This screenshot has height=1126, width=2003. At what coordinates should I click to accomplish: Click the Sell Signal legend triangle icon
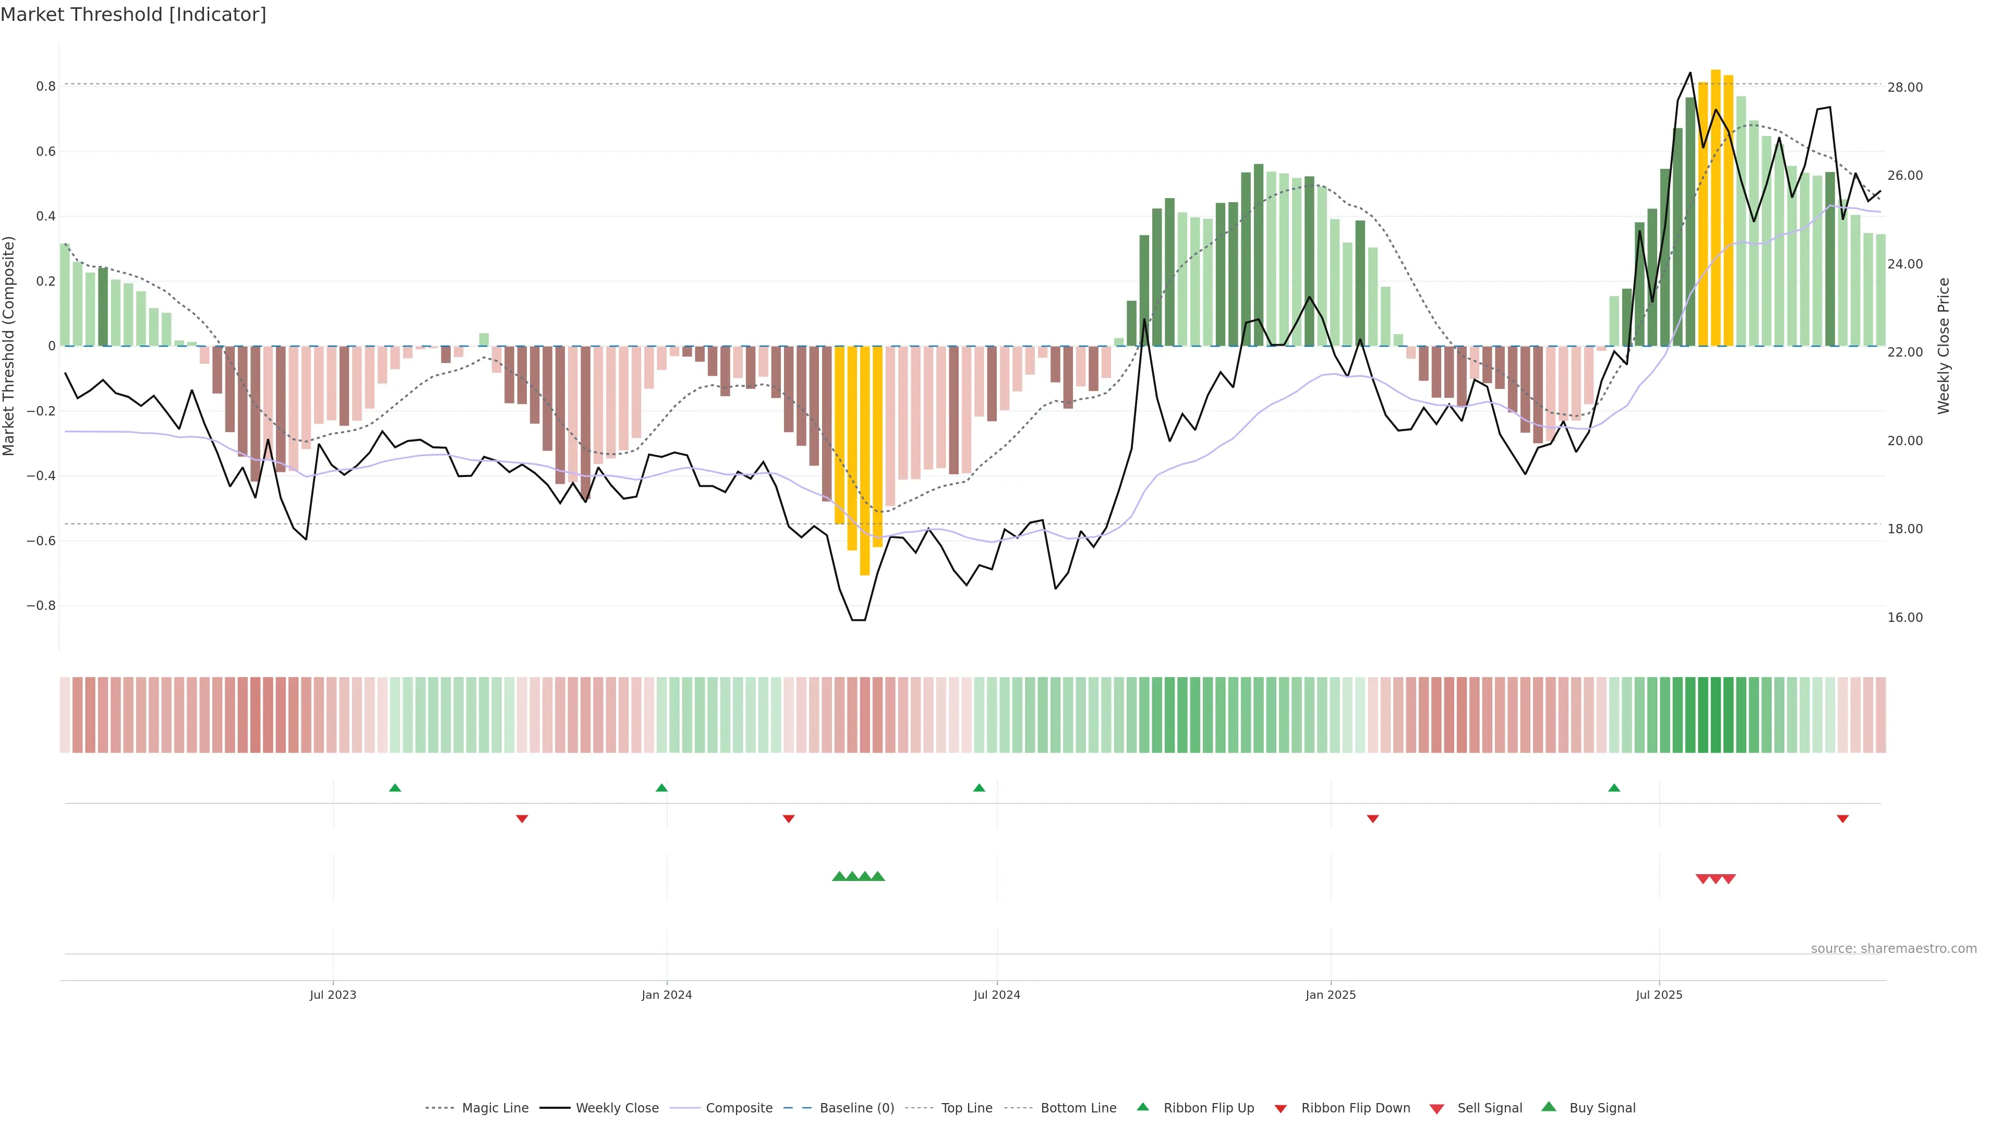pyautogui.click(x=1436, y=1108)
